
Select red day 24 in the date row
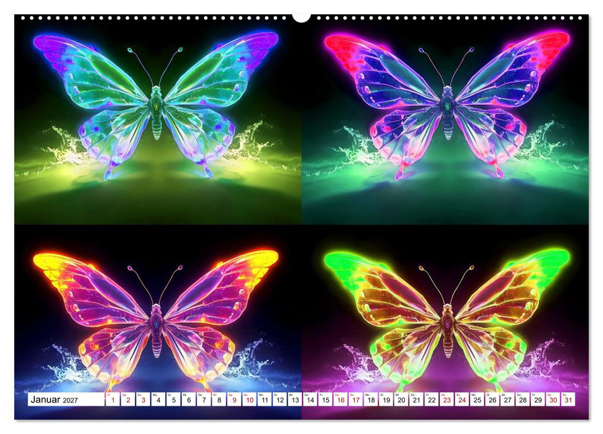click(462, 399)
